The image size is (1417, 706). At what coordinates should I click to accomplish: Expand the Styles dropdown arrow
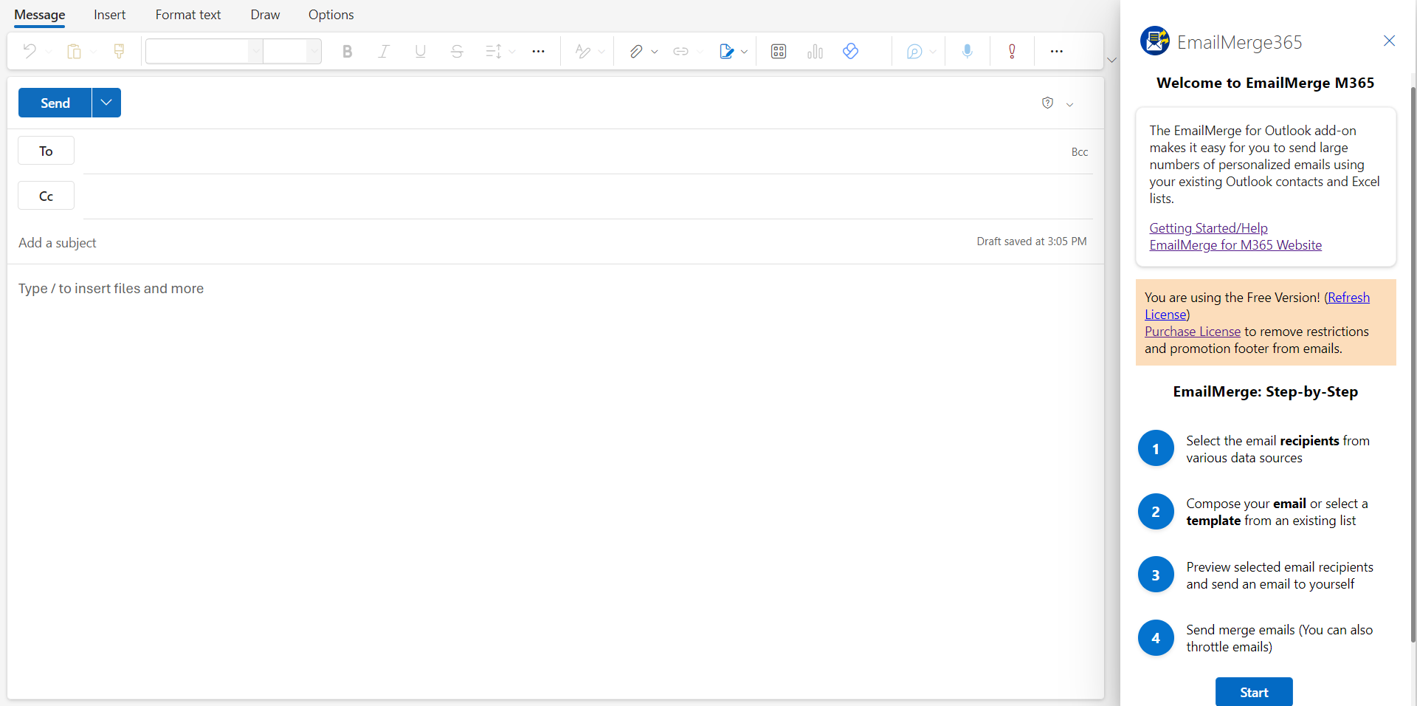point(601,52)
